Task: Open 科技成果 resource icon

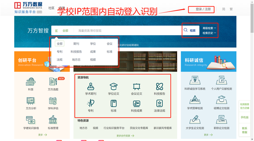Action: [x=137, y=103]
